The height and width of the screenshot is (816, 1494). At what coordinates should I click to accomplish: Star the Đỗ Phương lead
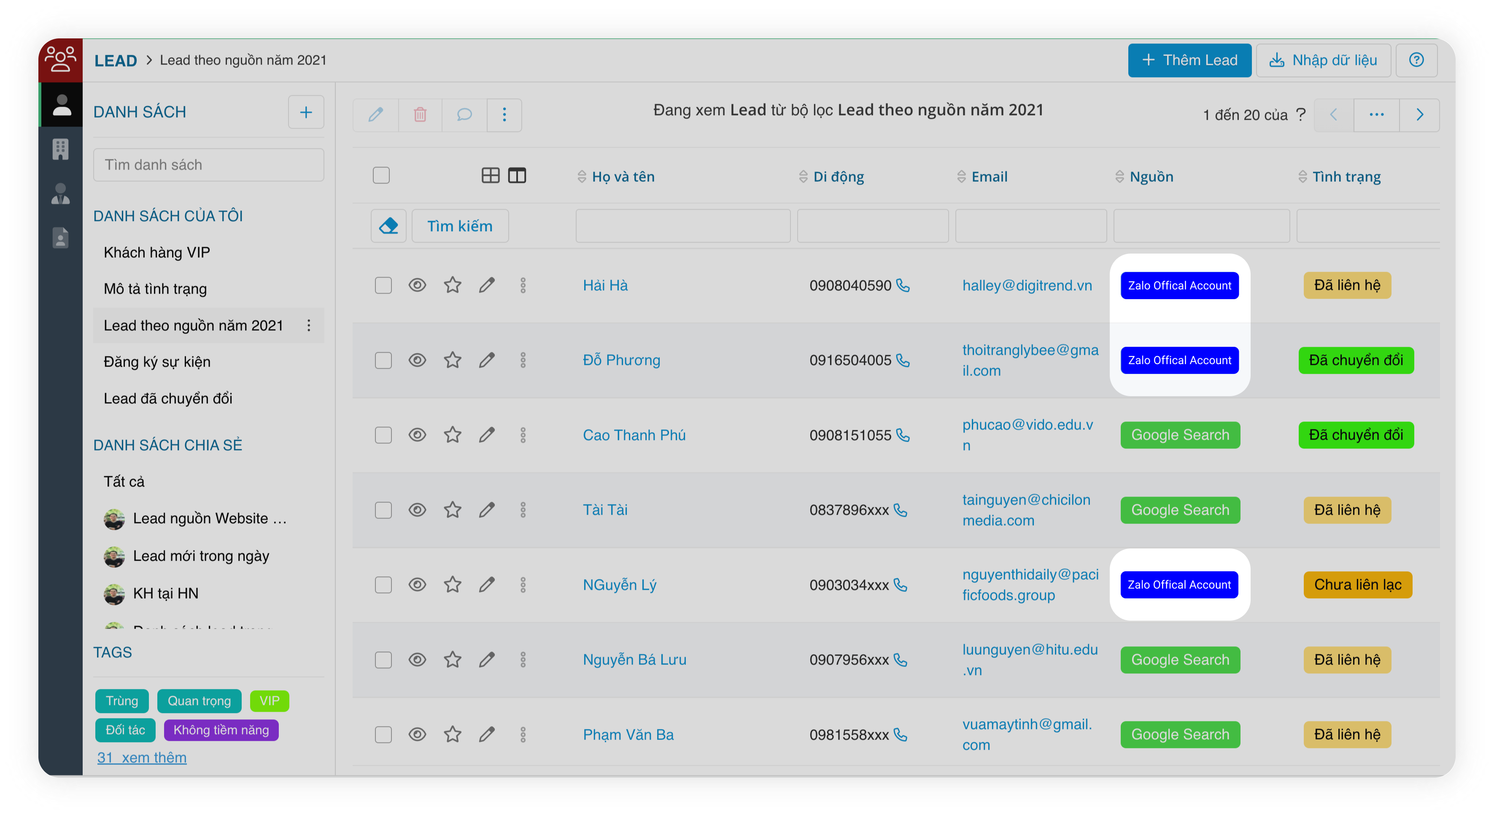click(452, 360)
